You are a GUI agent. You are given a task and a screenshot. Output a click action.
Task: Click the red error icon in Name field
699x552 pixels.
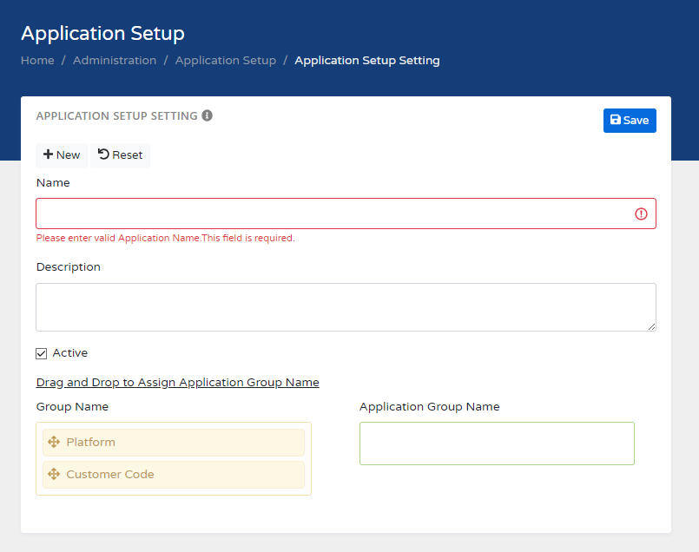pos(641,214)
